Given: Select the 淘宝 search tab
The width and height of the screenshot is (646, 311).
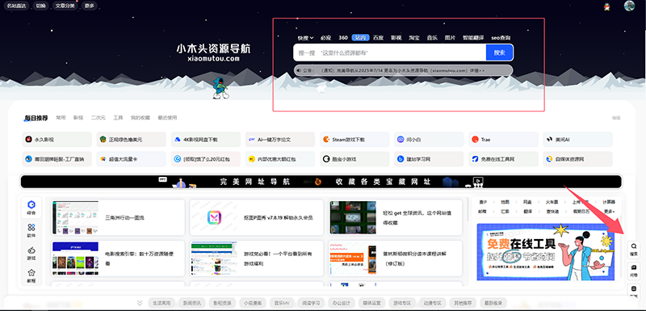Looking at the screenshot, I should click(414, 38).
